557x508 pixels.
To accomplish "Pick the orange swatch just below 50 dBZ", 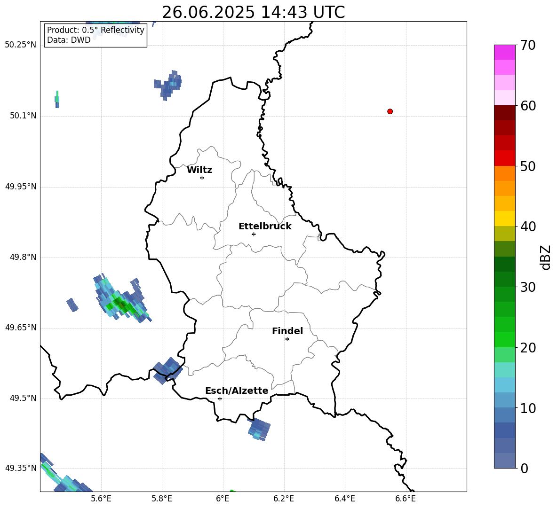I will click(x=504, y=173).
